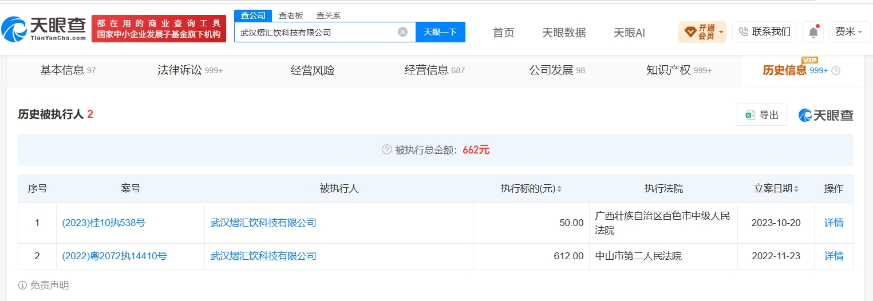Click the 案号 column header

[131, 188]
